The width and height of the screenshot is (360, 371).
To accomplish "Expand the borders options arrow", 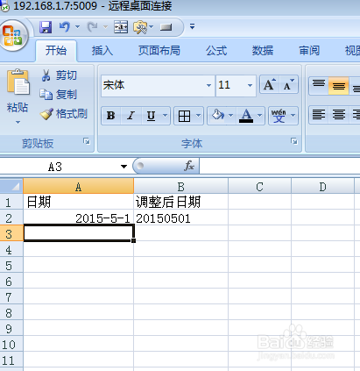I will pos(199,116).
